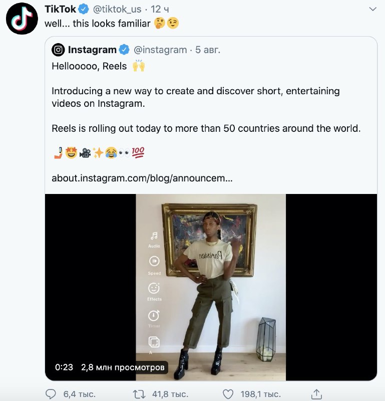Viewport: 385px width, 401px height.
Task: Open the @instagram handle in the quote
Action: pos(160,50)
